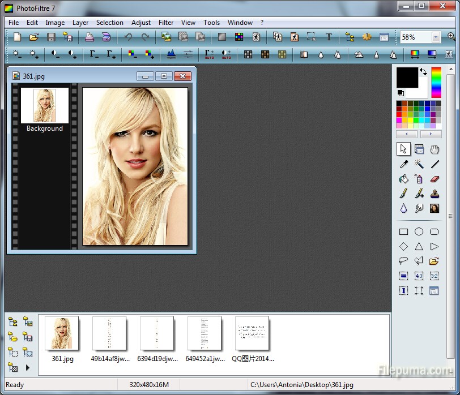The height and width of the screenshot is (395, 460).
Task: Open the Adjust menu
Action: click(x=141, y=23)
